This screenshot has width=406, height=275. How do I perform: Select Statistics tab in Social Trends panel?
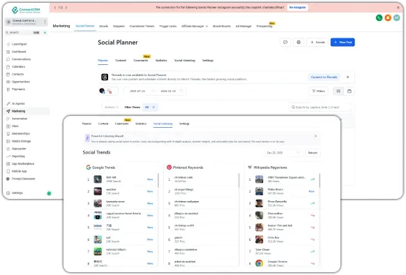[x=141, y=124]
